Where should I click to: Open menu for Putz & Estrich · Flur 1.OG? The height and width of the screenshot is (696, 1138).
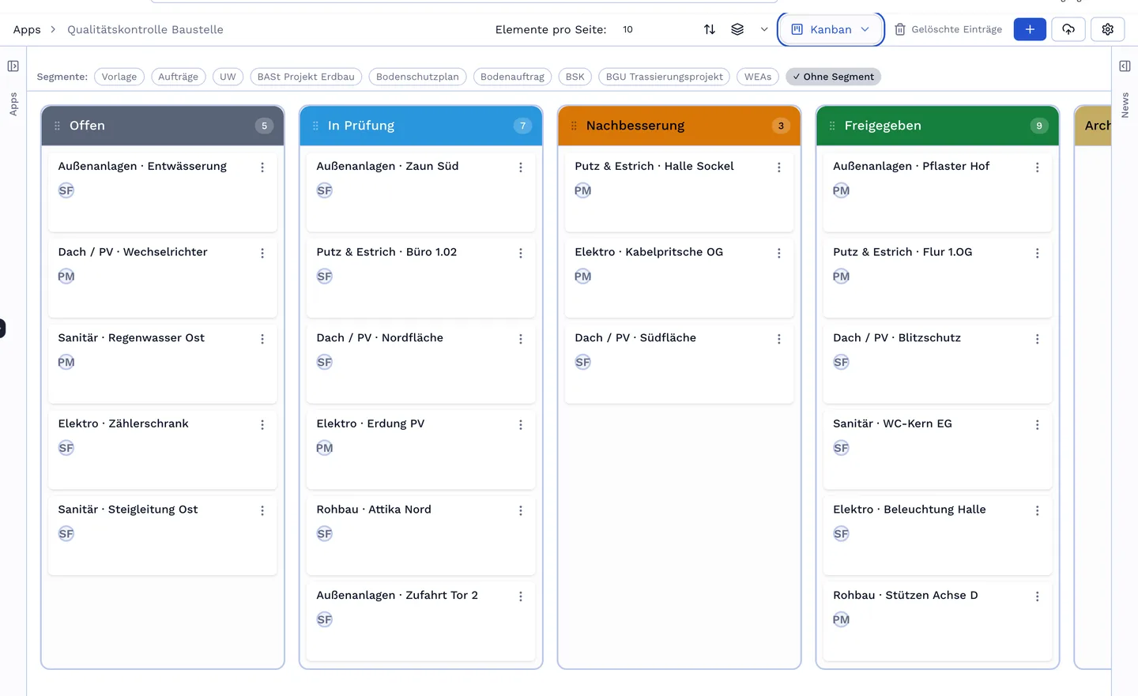coord(1038,254)
